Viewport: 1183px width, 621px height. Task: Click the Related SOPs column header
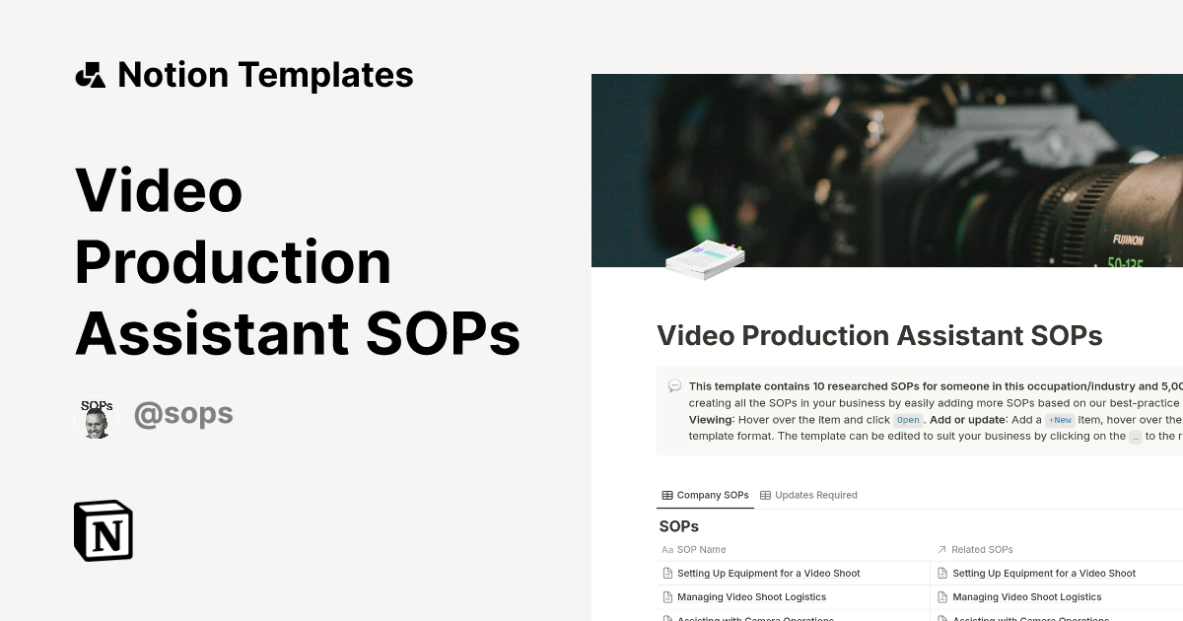983,549
